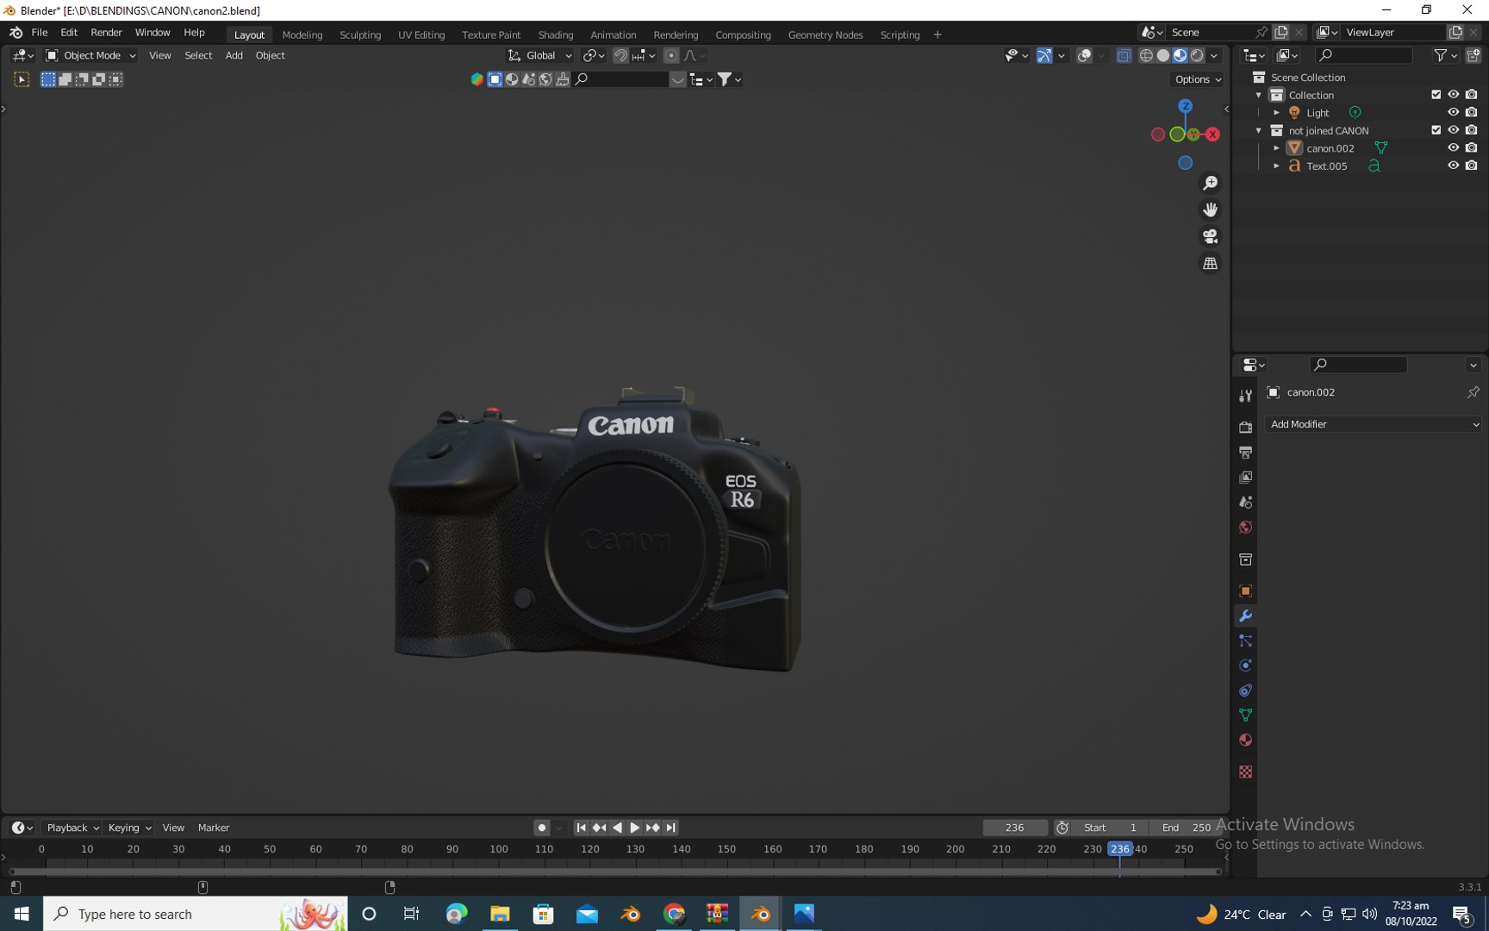This screenshot has height=931, width=1489.
Task: Hide the Light object in the viewport
Action: tap(1453, 112)
